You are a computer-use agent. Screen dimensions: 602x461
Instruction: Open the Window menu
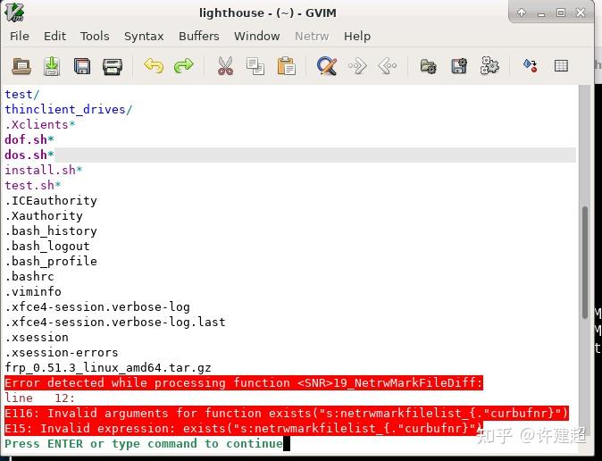(x=257, y=36)
